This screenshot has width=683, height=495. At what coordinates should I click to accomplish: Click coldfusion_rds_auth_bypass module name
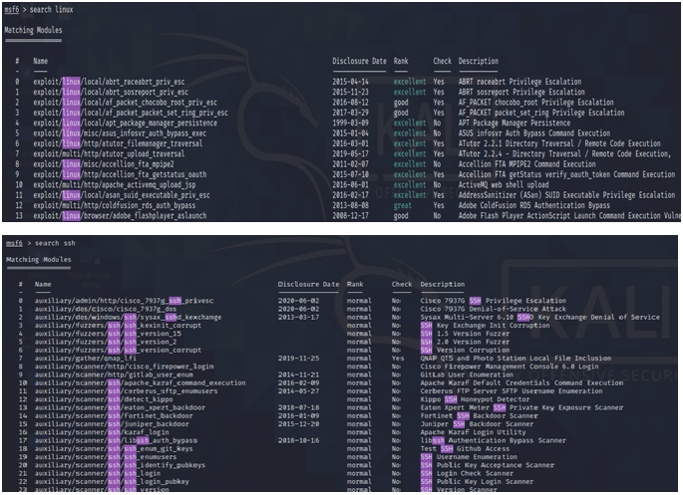tap(115, 206)
